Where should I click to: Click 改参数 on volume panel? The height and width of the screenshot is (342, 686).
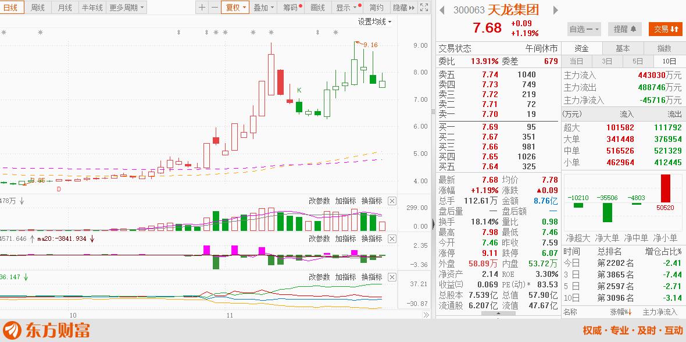pos(319,201)
